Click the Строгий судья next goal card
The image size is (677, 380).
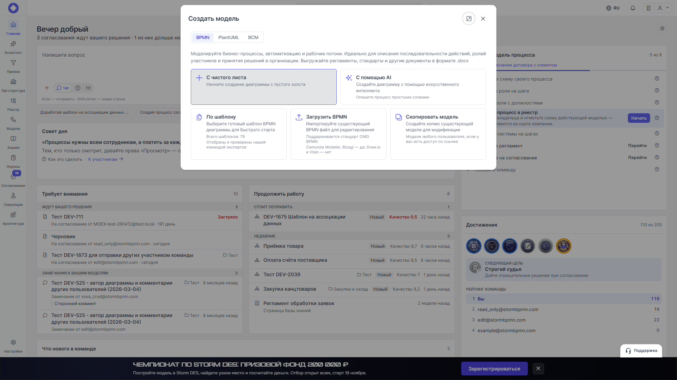tap(564, 270)
